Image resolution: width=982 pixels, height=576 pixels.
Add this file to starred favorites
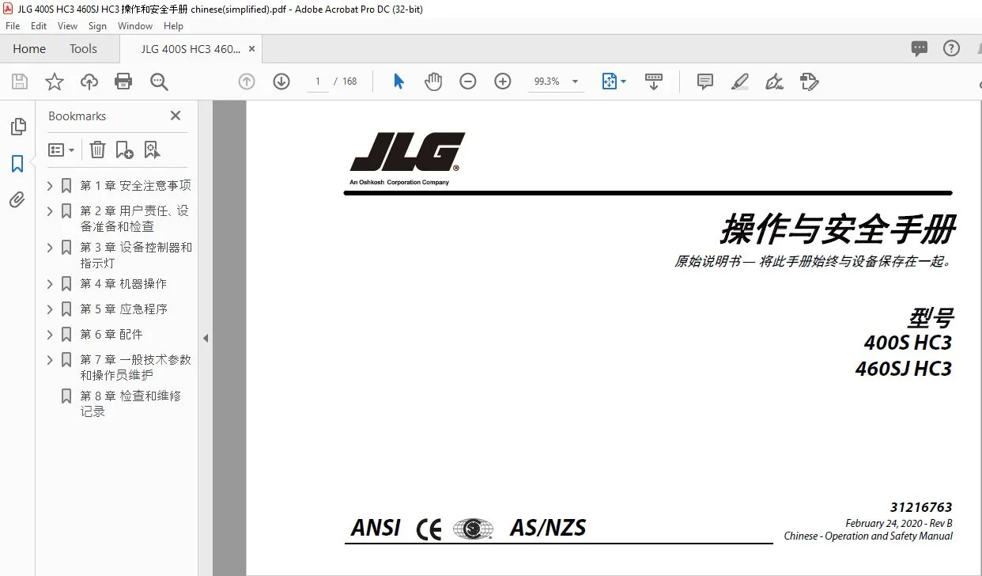point(54,81)
